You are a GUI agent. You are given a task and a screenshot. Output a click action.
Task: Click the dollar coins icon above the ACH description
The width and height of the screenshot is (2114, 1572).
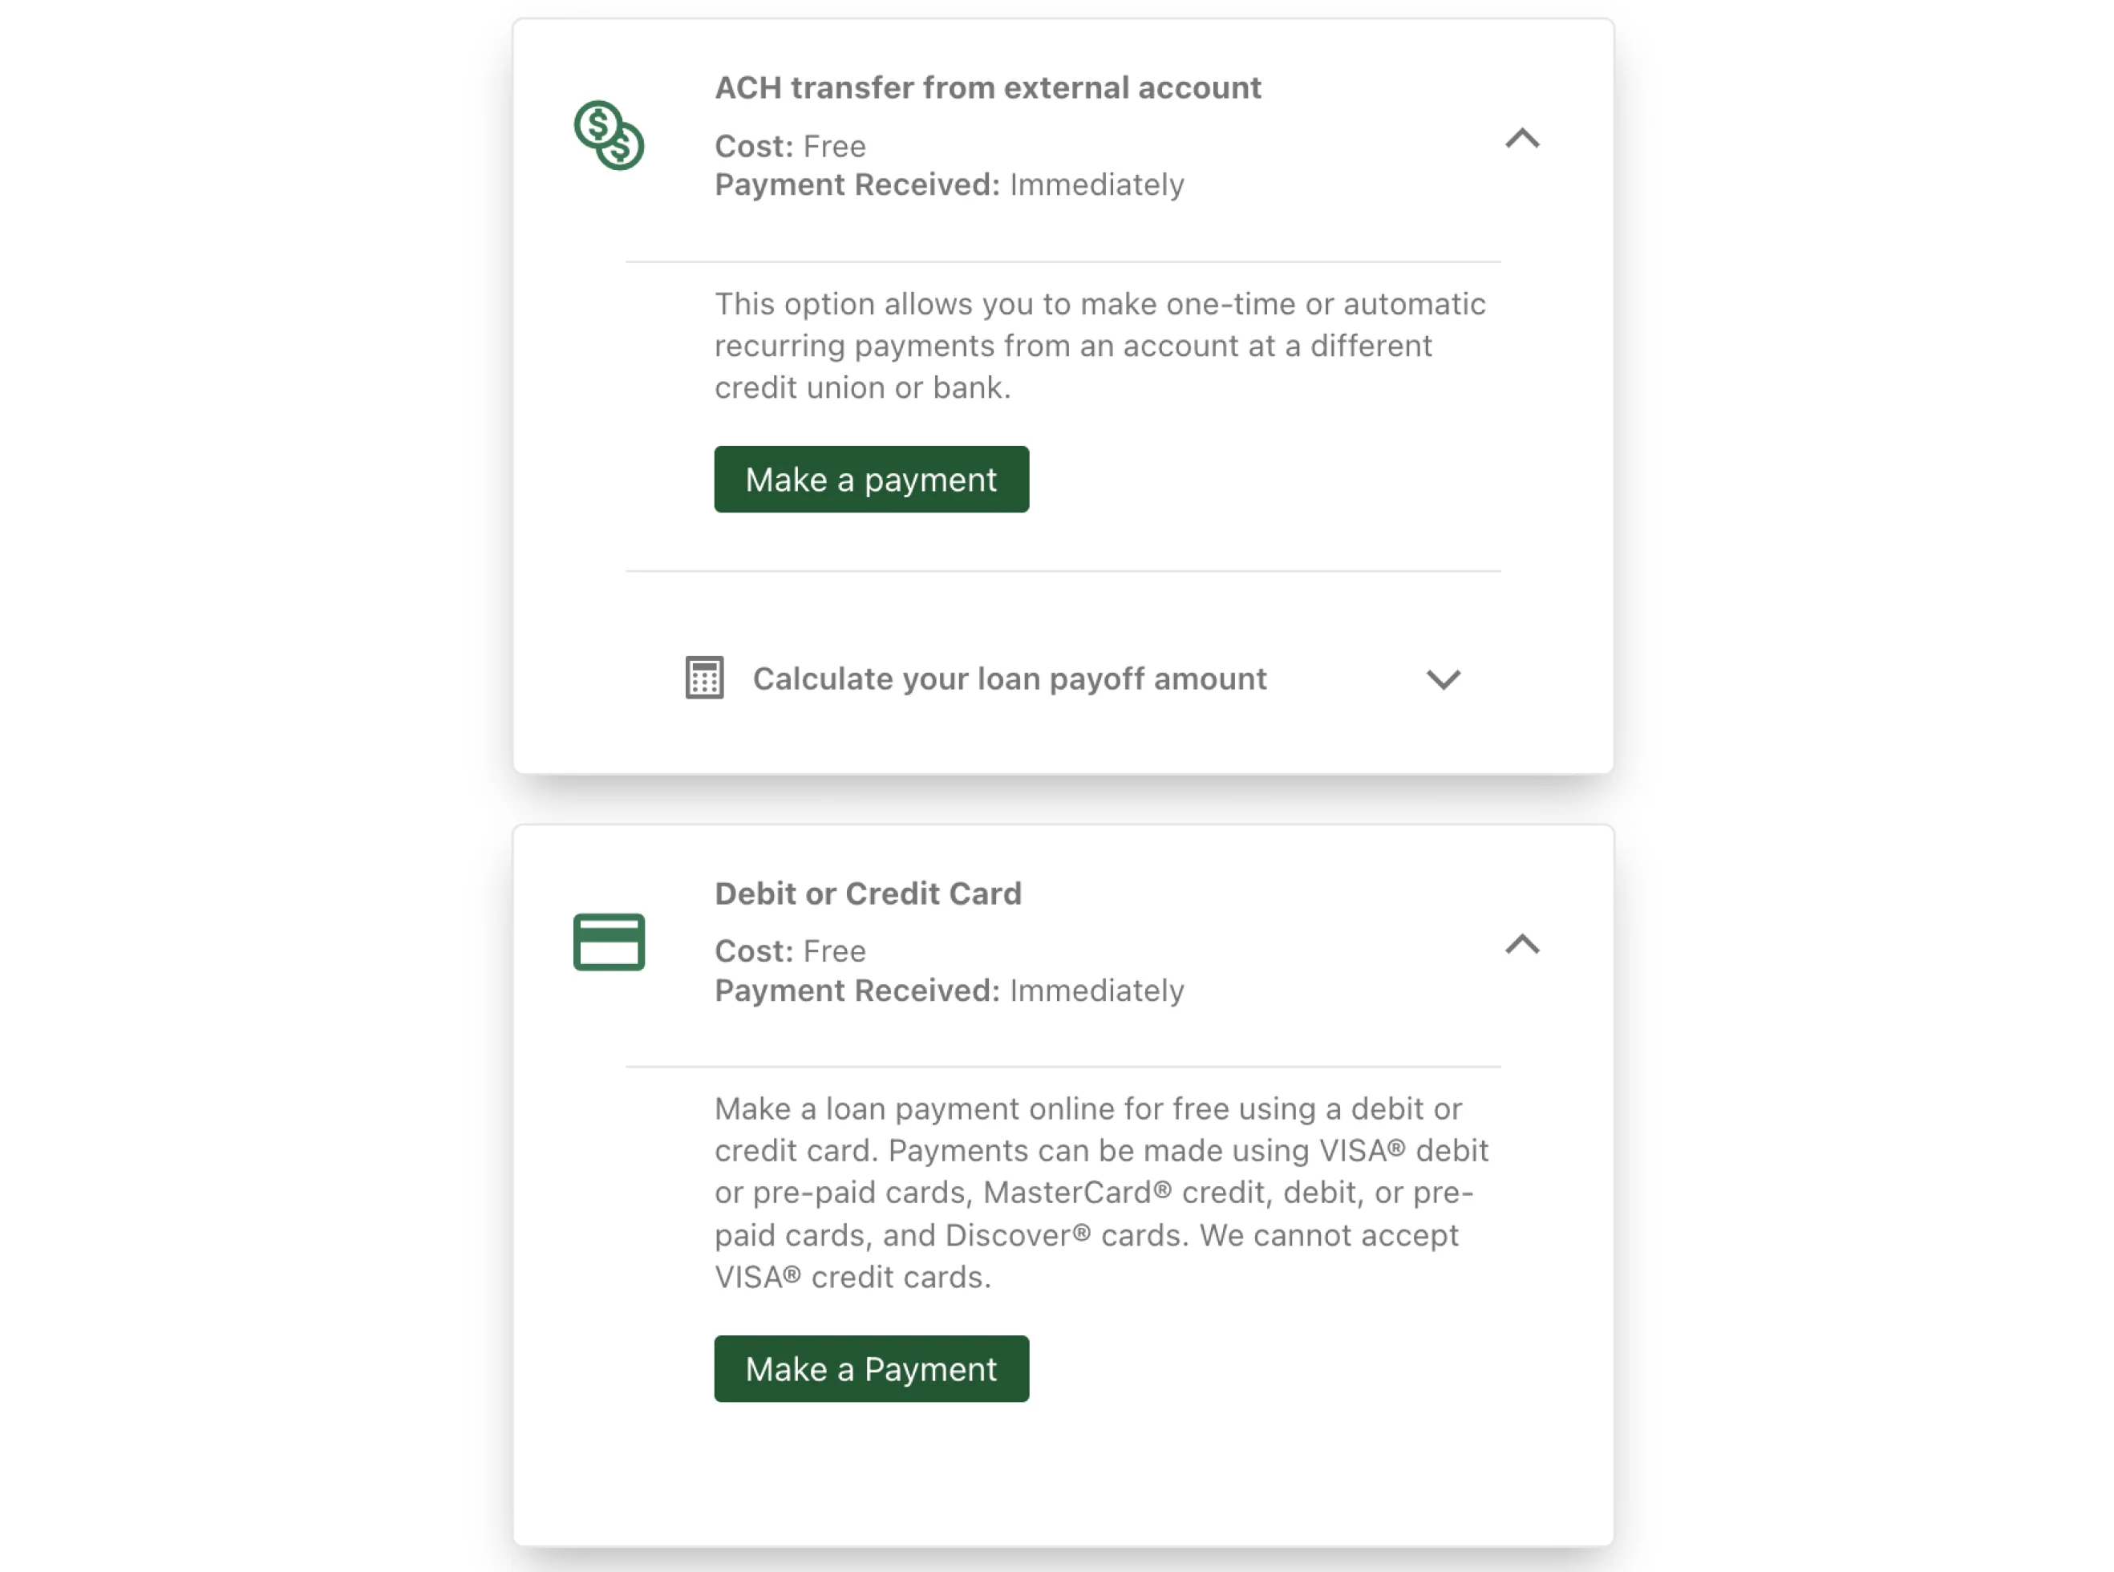click(609, 135)
